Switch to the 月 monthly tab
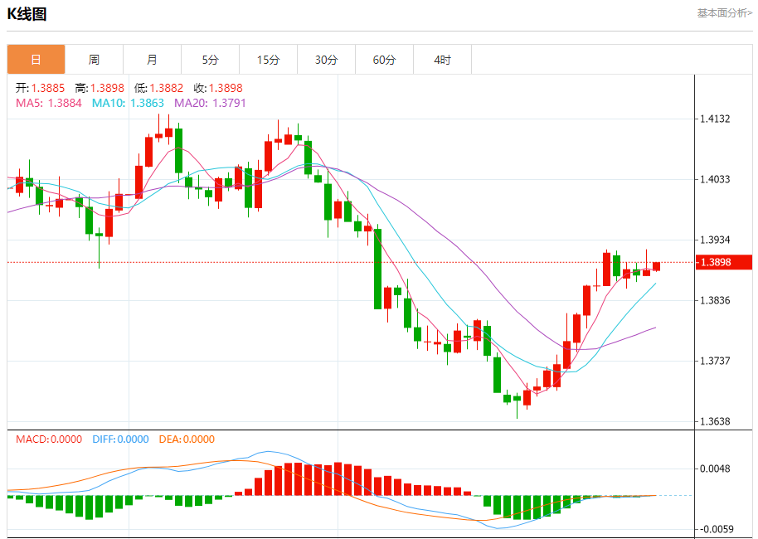 coord(152,60)
